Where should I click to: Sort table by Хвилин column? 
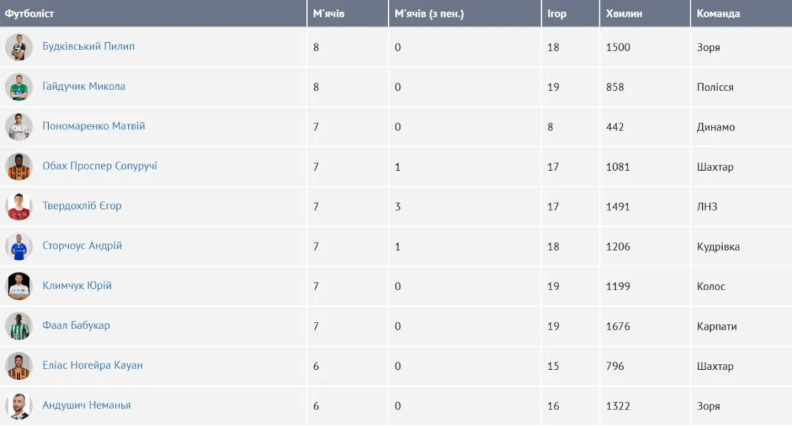click(x=624, y=13)
